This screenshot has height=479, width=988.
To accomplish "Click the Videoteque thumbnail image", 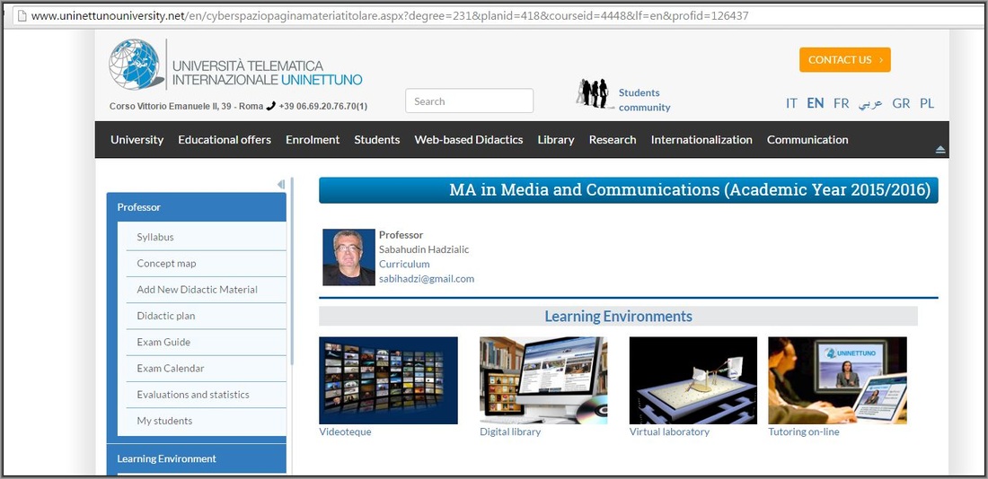I will point(388,380).
